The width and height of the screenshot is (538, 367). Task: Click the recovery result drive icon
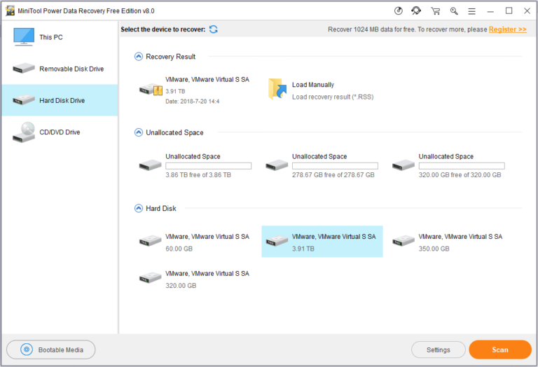(151, 90)
